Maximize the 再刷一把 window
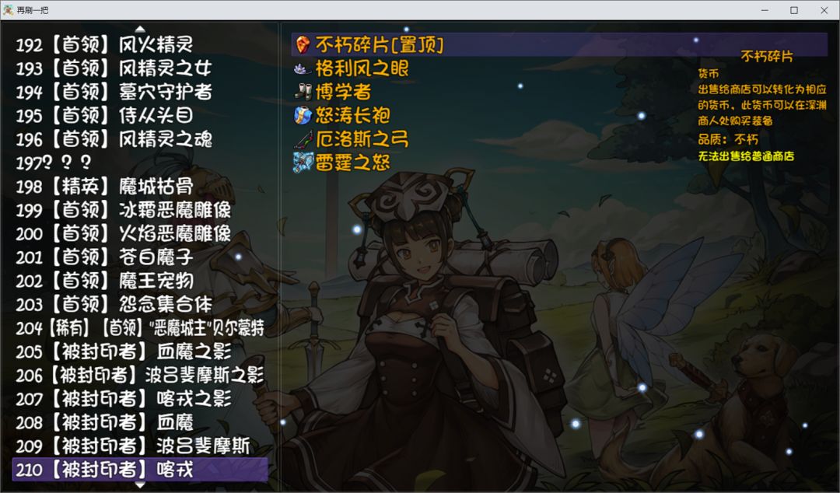 [x=794, y=10]
